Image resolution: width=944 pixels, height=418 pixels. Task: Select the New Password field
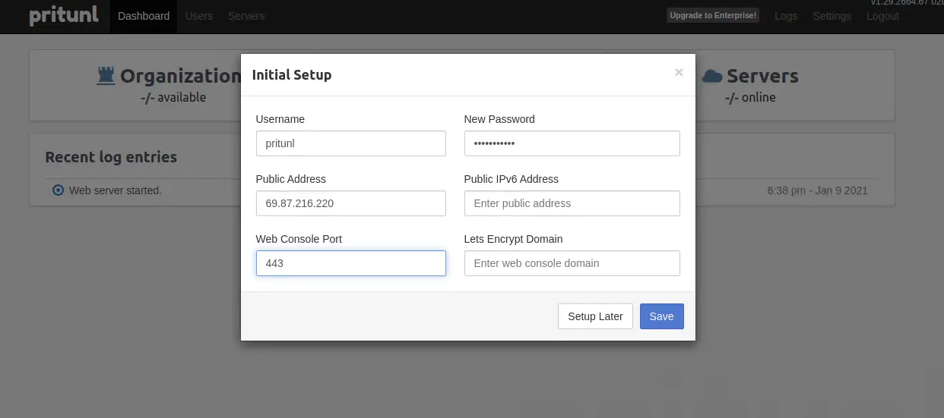[x=572, y=143]
